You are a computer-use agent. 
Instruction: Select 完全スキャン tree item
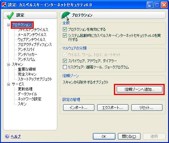click(27, 74)
